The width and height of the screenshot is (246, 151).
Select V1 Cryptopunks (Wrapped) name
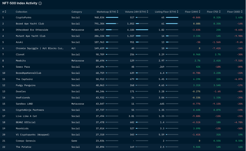click(x=33, y=135)
